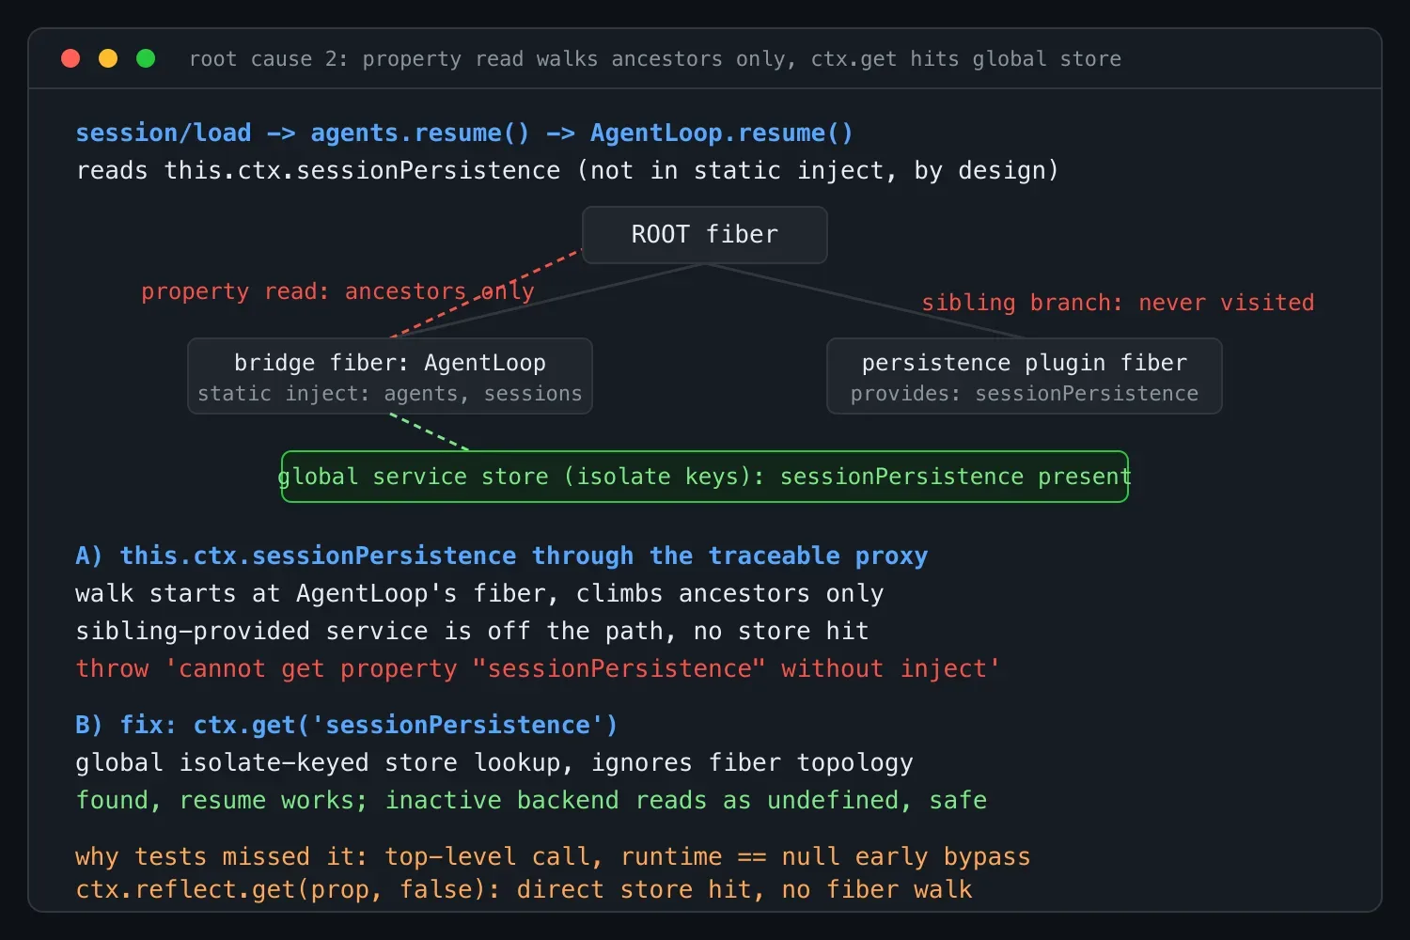Click the yellow minimize window dot
The height and width of the screenshot is (940, 1410).
point(108,58)
